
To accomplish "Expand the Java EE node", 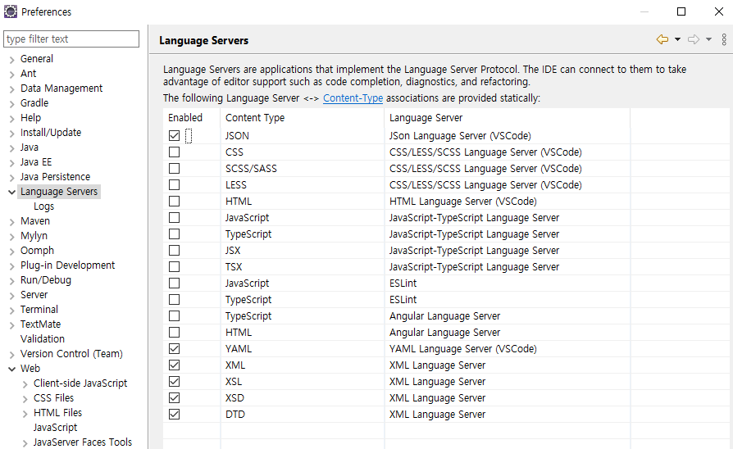I will (x=12, y=162).
